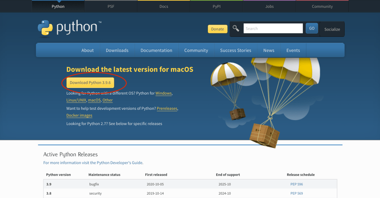
Task: Open the Success Stories menu item
Action: [236, 50]
